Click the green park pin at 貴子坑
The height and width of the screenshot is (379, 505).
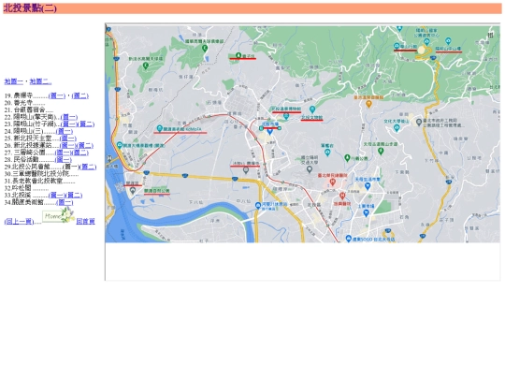(238, 55)
